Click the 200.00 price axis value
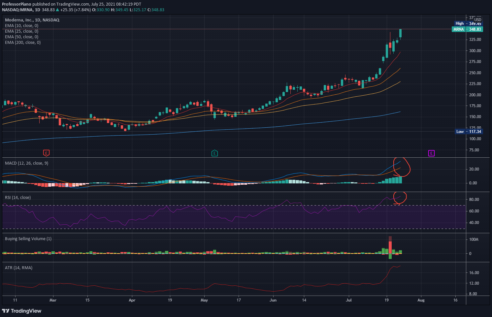Viewport: 492px width, 317px height. [475, 95]
